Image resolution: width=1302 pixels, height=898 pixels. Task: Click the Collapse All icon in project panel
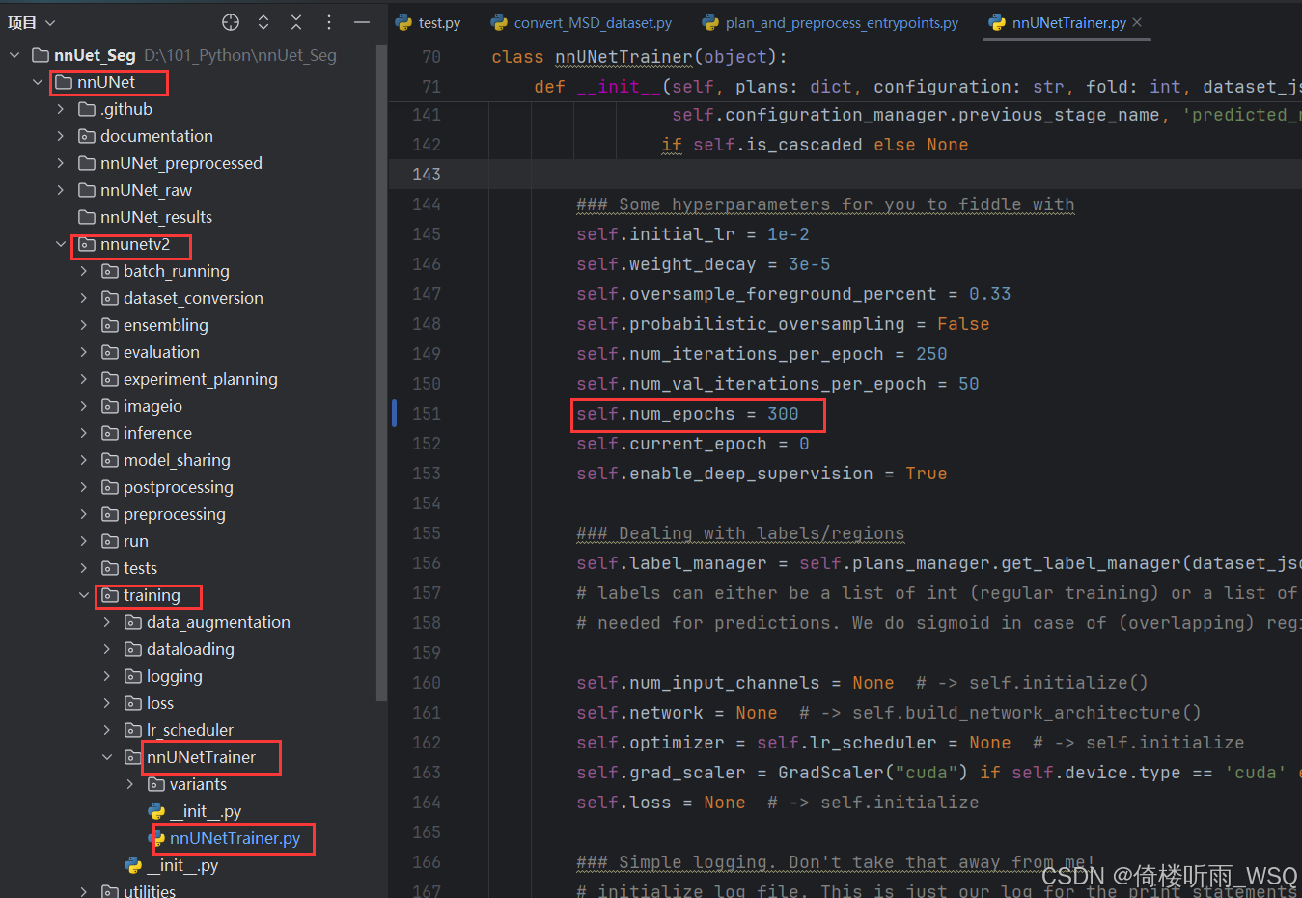click(296, 22)
